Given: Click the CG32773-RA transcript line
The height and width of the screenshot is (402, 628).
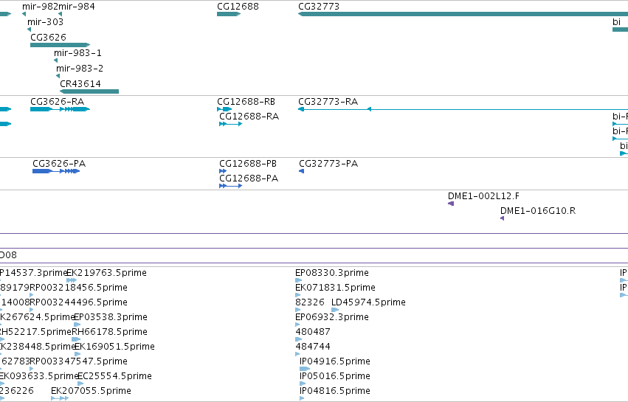Looking at the screenshot, I should 463,109.
